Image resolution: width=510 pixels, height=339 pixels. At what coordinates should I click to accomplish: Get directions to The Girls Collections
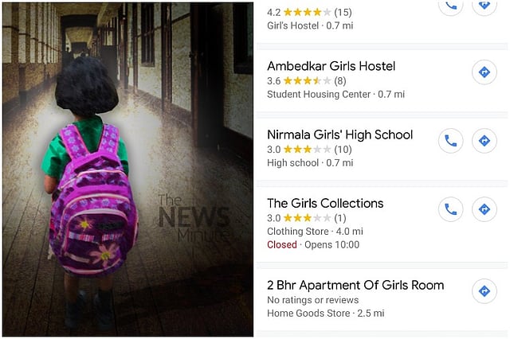point(484,209)
